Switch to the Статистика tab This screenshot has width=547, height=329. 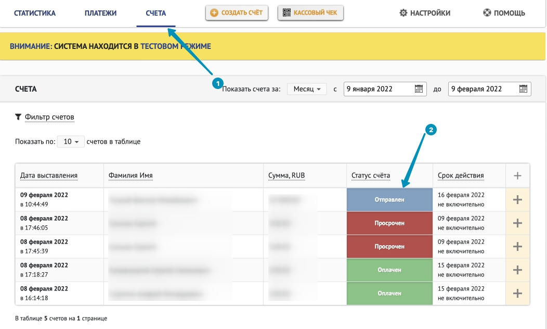(35, 13)
